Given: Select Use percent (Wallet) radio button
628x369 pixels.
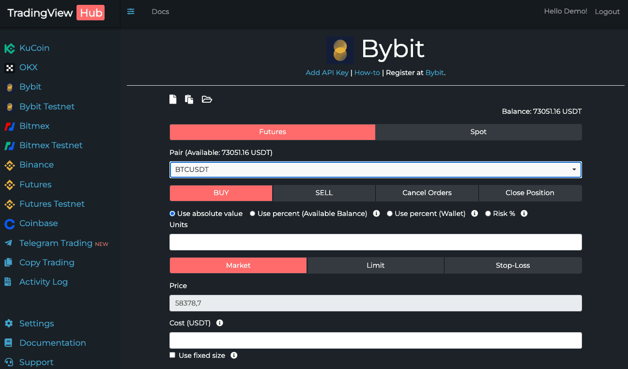Looking at the screenshot, I should pyautogui.click(x=390, y=214).
